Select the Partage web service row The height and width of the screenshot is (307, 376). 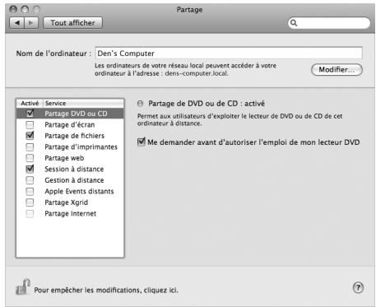tap(70, 158)
